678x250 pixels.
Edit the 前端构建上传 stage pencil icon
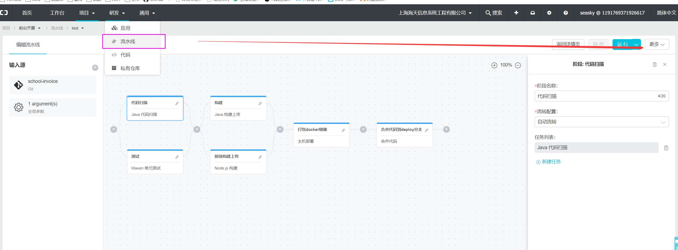click(x=260, y=157)
